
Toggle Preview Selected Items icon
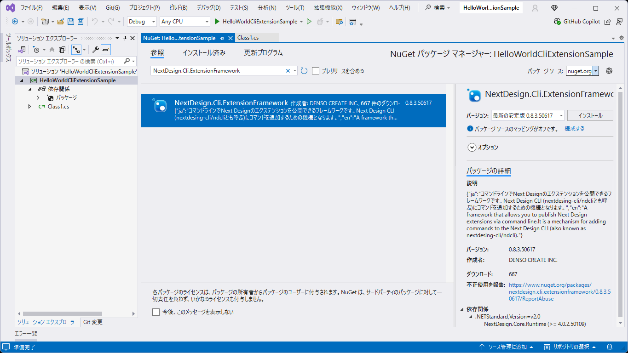(106, 50)
